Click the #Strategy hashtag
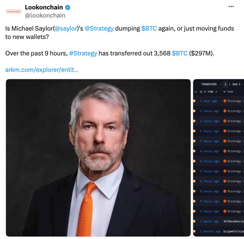The height and width of the screenshot is (239, 244). coord(83,53)
